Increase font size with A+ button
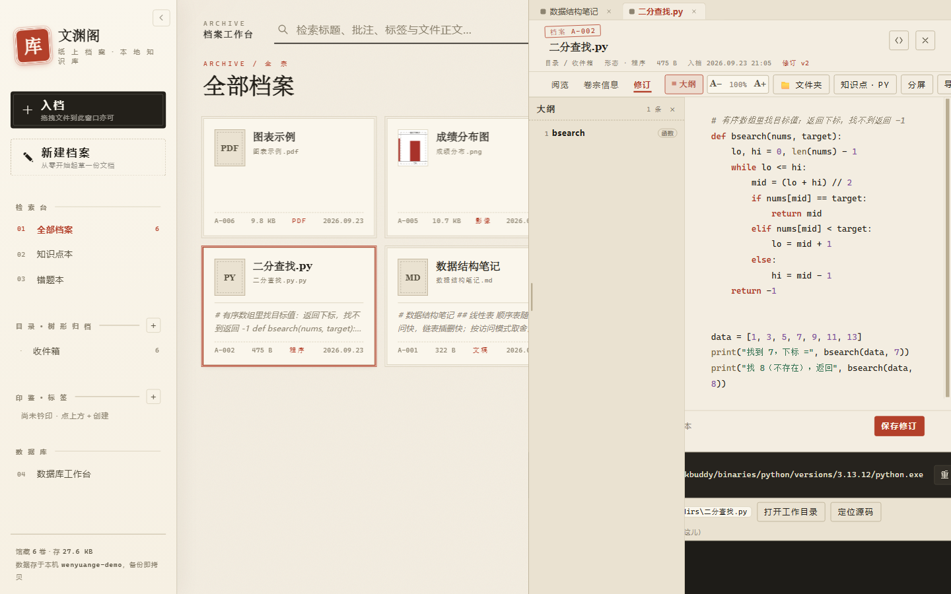This screenshot has height=594, width=951. click(x=760, y=84)
